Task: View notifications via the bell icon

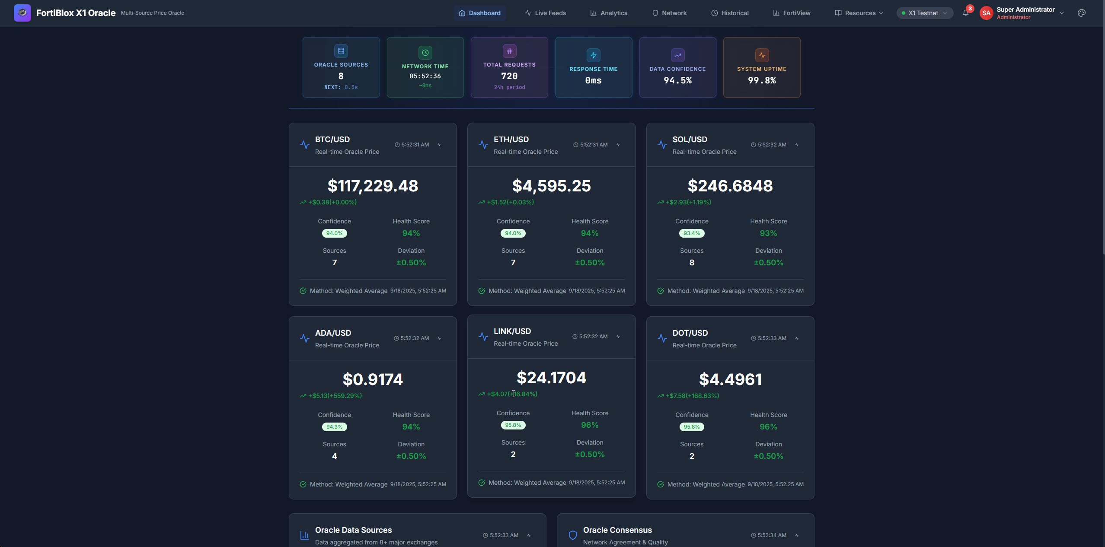Action: (x=967, y=13)
